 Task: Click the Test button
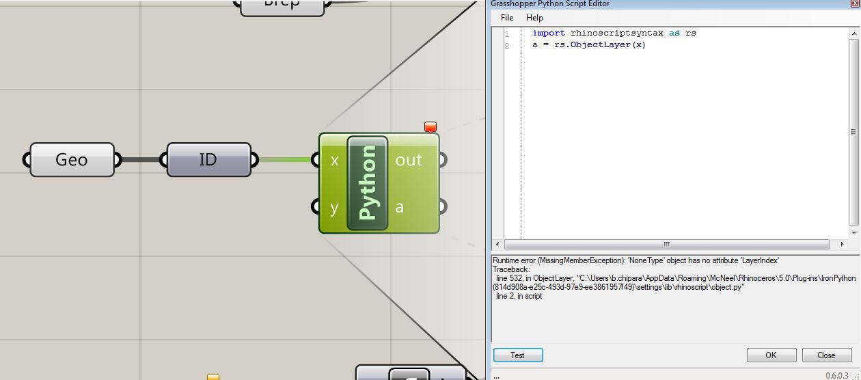[x=518, y=355]
